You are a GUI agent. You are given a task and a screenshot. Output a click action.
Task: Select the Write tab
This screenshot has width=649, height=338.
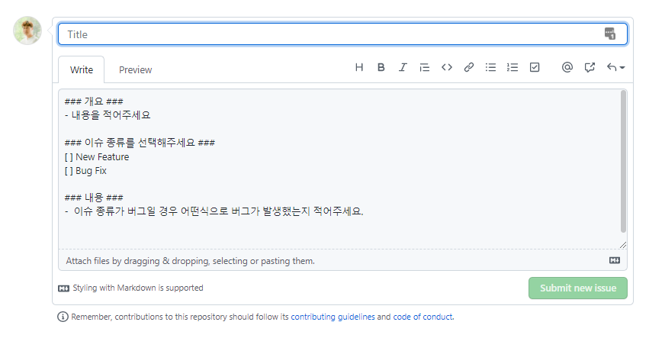[82, 69]
